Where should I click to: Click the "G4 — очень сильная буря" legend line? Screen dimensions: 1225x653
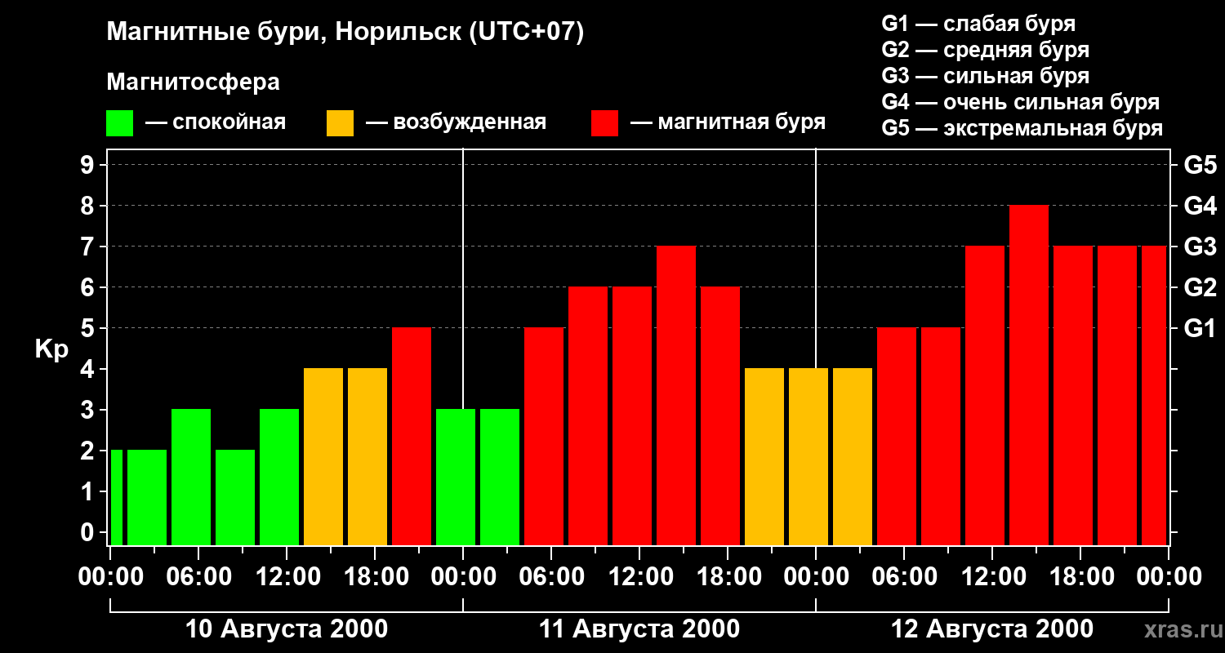[1021, 102]
